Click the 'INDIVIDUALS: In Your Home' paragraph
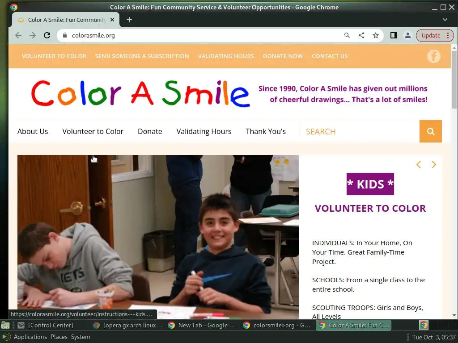The width and height of the screenshot is (458, 343). [x=362, y=252]
